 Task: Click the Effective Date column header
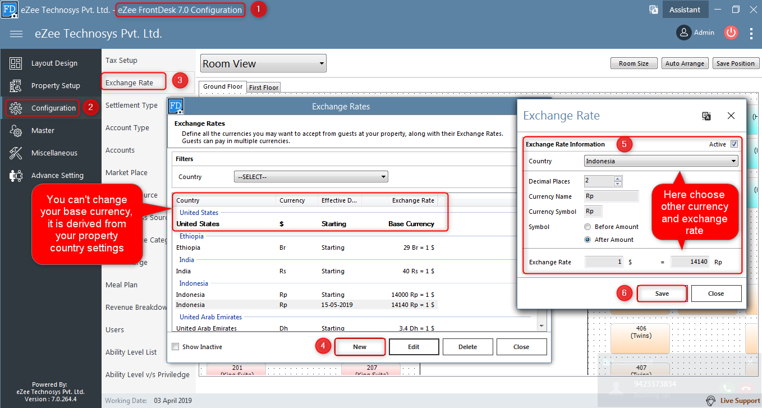pyautogui.click(x=339, y=200)
